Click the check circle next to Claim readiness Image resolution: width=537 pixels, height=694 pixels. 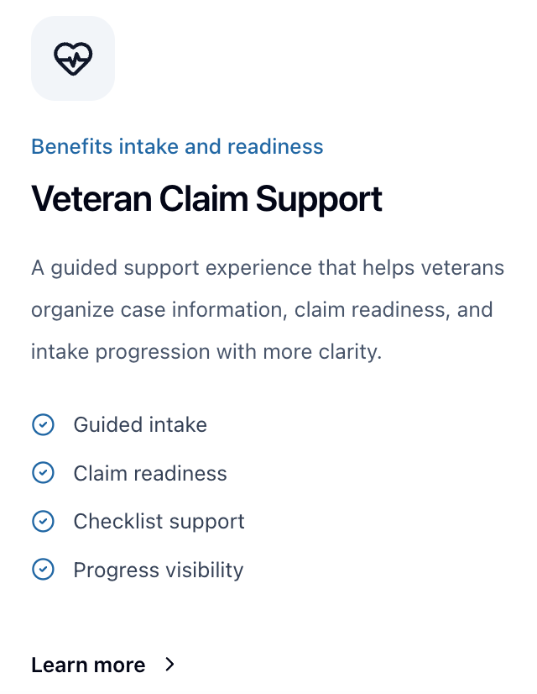tap(43, 474)
